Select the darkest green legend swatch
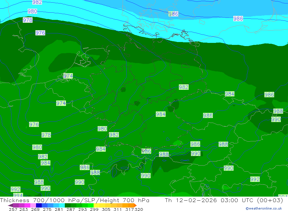 68,205
